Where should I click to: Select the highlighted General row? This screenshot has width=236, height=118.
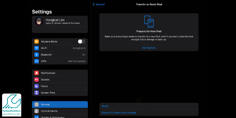coord(60,104)
